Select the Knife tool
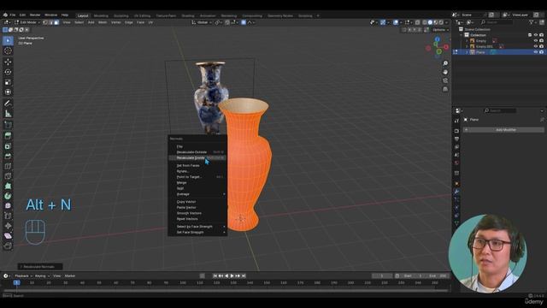The height and width of the screenshot is (308, 547). [8, 176]
